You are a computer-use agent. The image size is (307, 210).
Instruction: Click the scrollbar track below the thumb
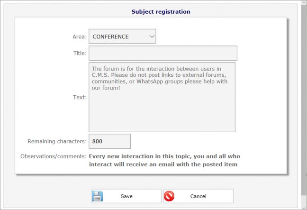[x=304, y=200]
